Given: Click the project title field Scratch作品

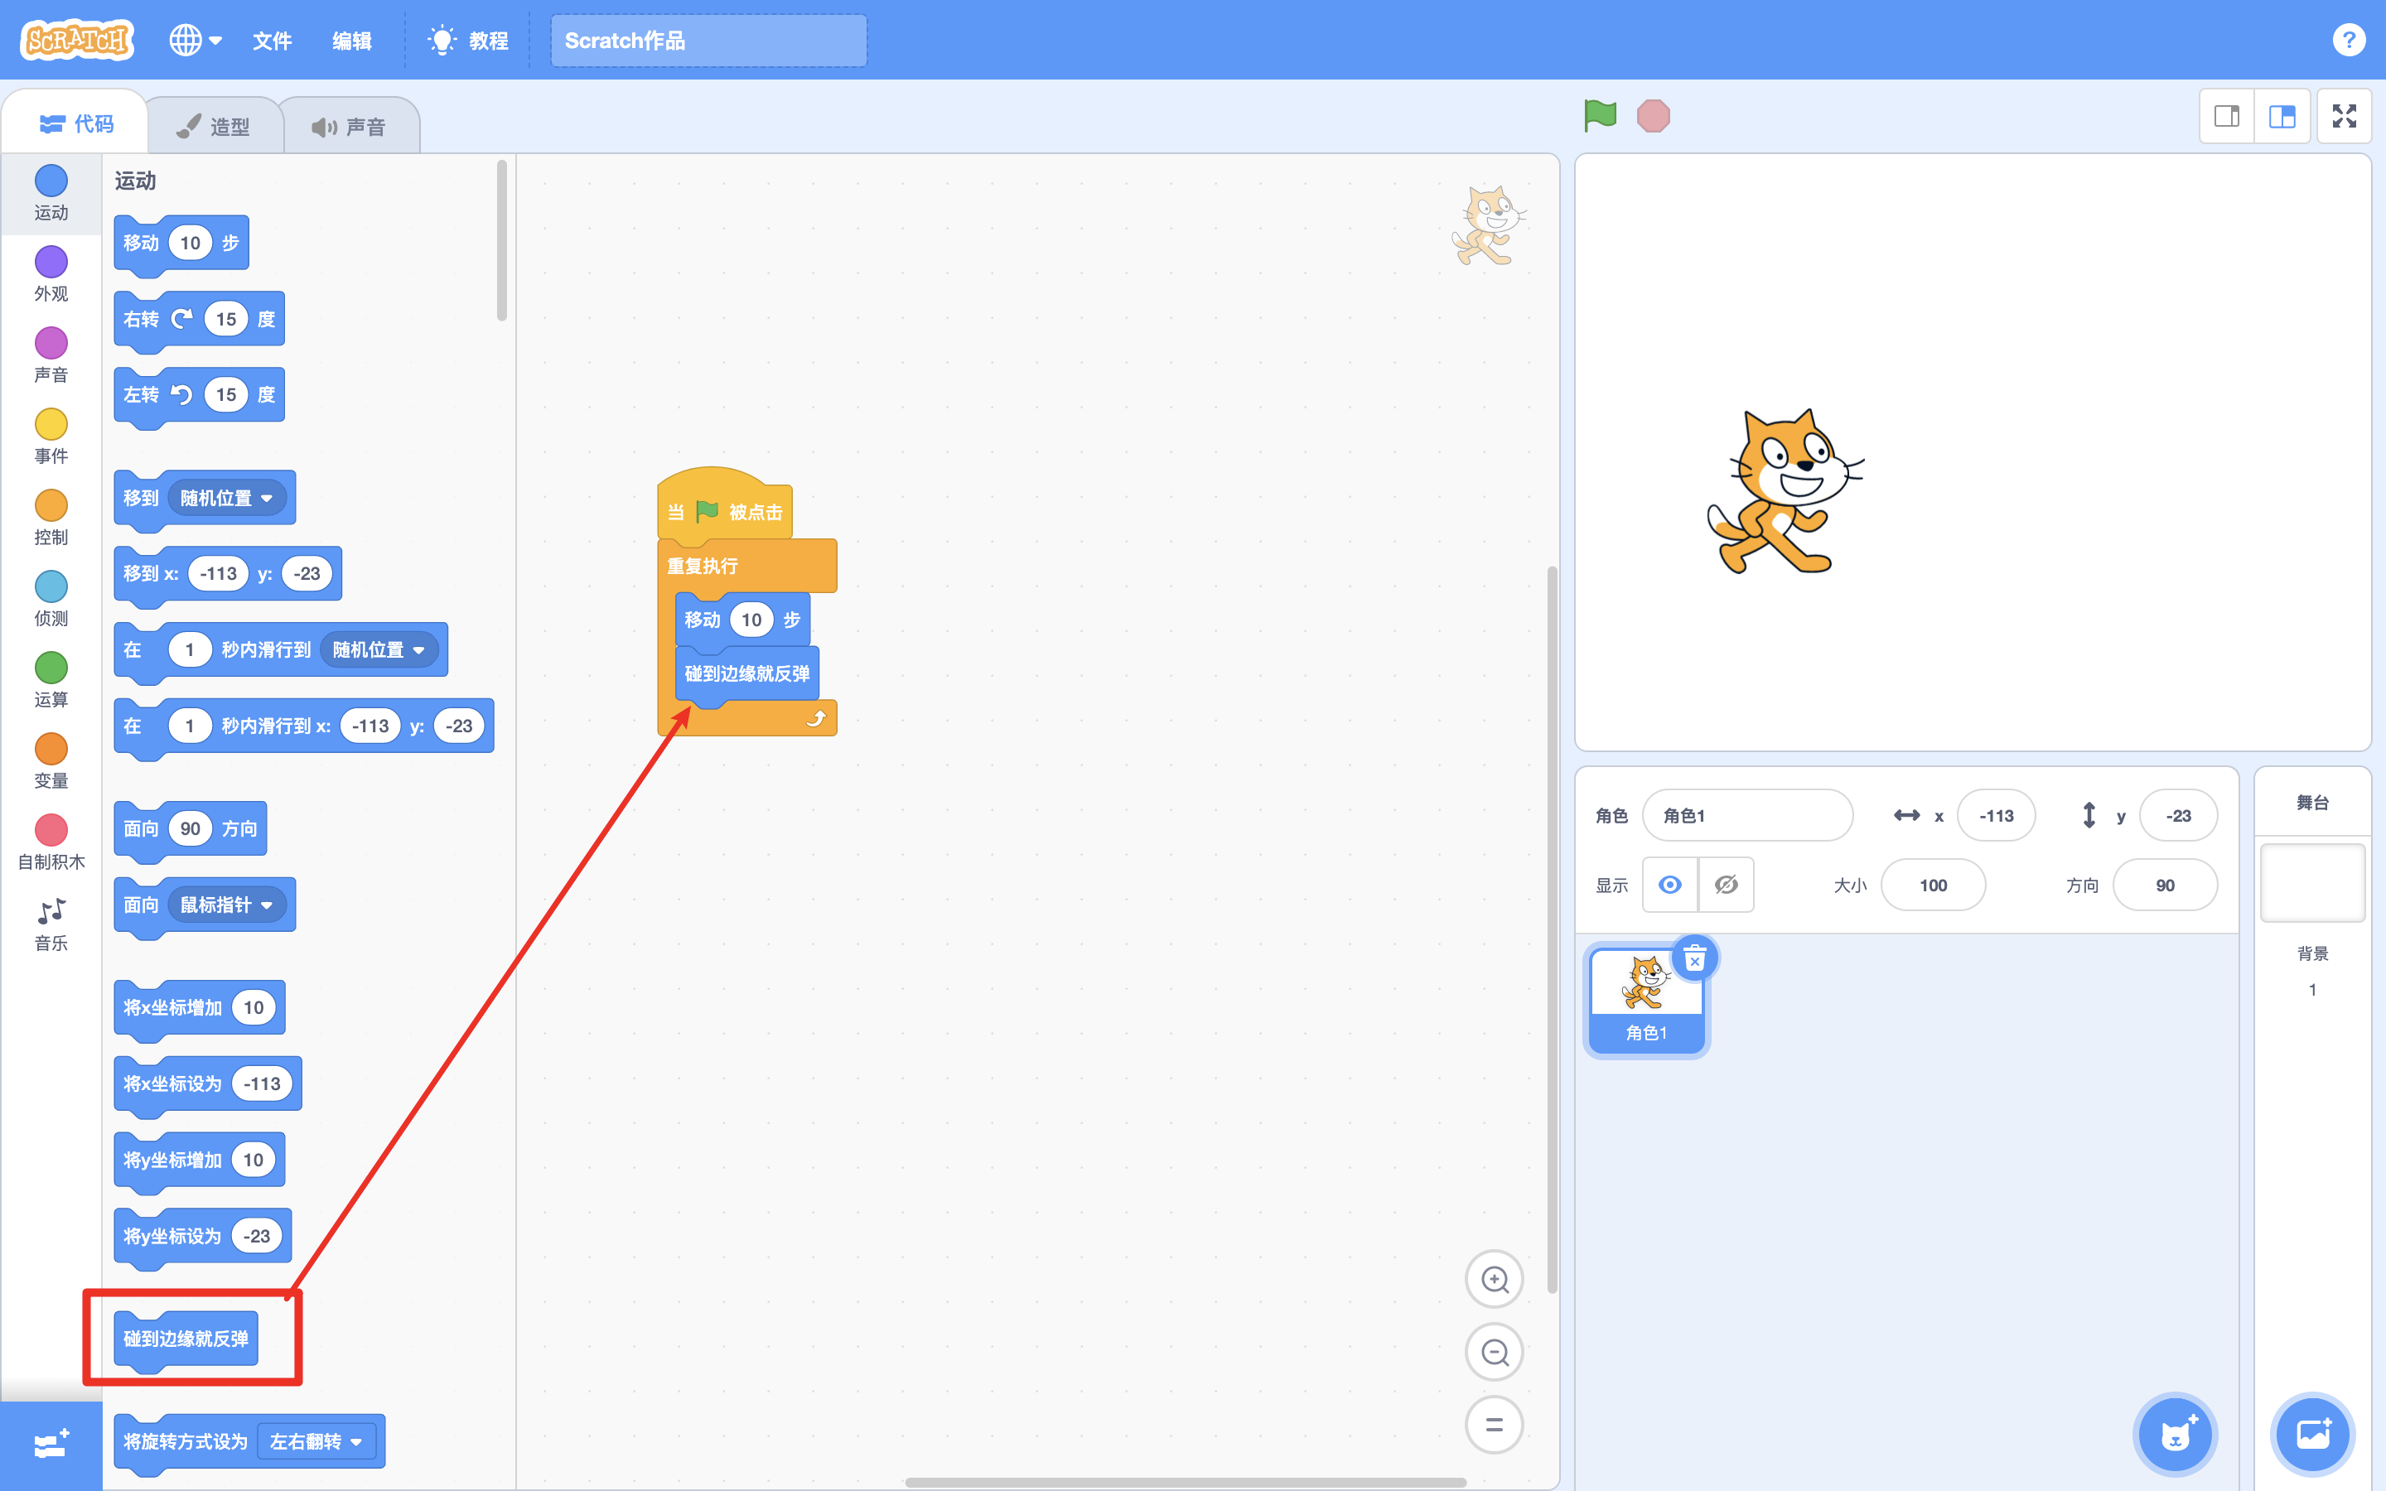Looking at the screenshot, I should coord(708,41).
